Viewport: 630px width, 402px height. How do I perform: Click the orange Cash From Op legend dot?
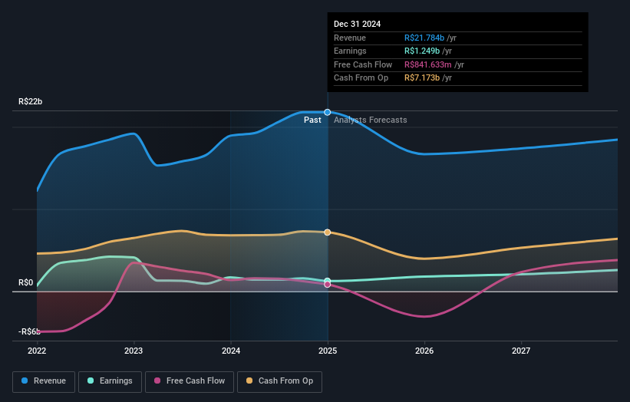[249, 381]
